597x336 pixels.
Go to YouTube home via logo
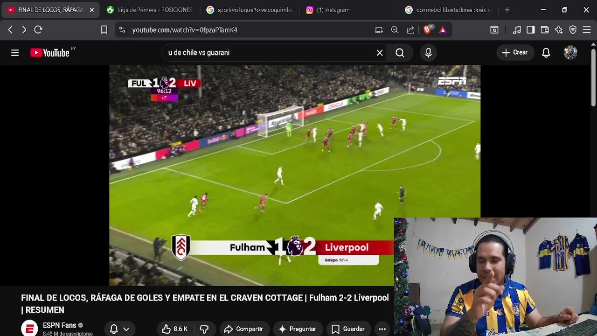click(50, 53)
